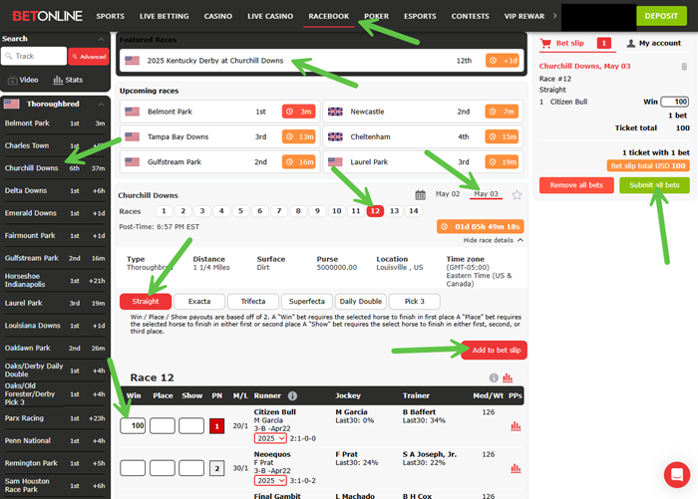This screenshot has height=499, width=698.
Task: Choose race number 13
Action: pos(394,211)
